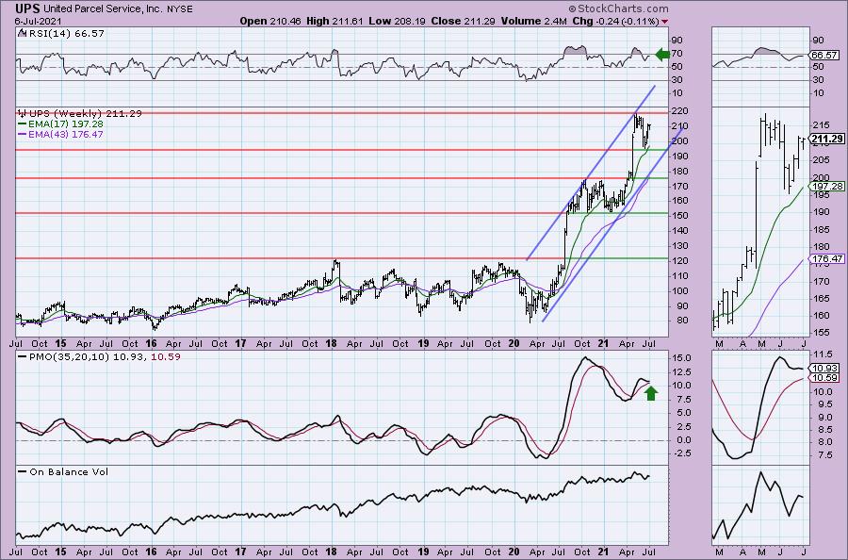The height and width of the screenshot is (560, 848).
Task: Select the Low 208.19 value in the header
Action: click(x=397, y=21)
